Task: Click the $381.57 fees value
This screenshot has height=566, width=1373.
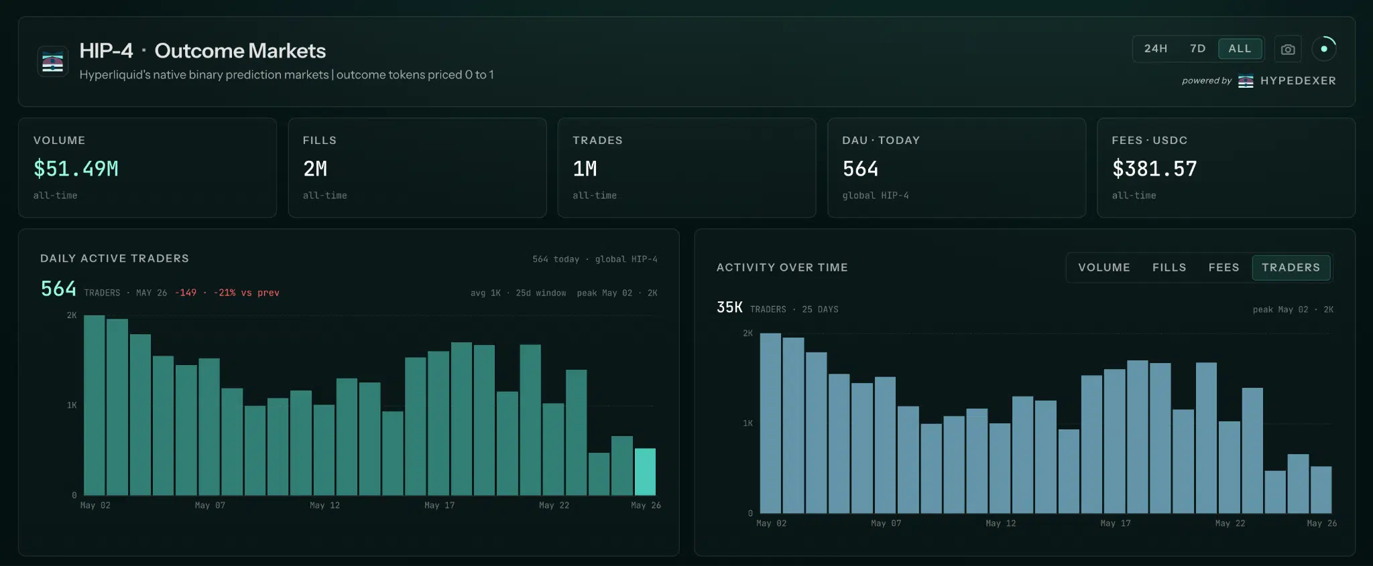Action: [x=1154, y=169]
